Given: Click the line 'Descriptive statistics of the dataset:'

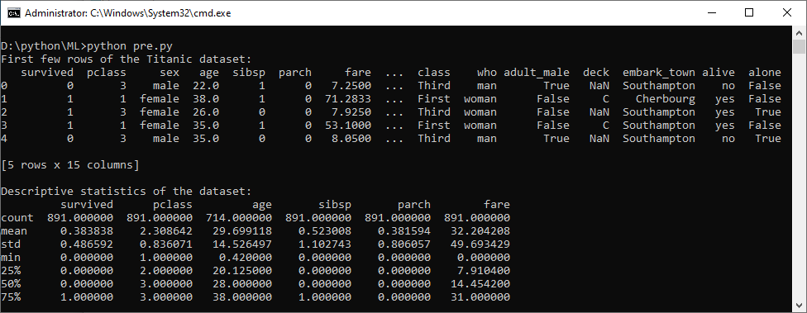Looking at the screenshot, I should 126,192.
